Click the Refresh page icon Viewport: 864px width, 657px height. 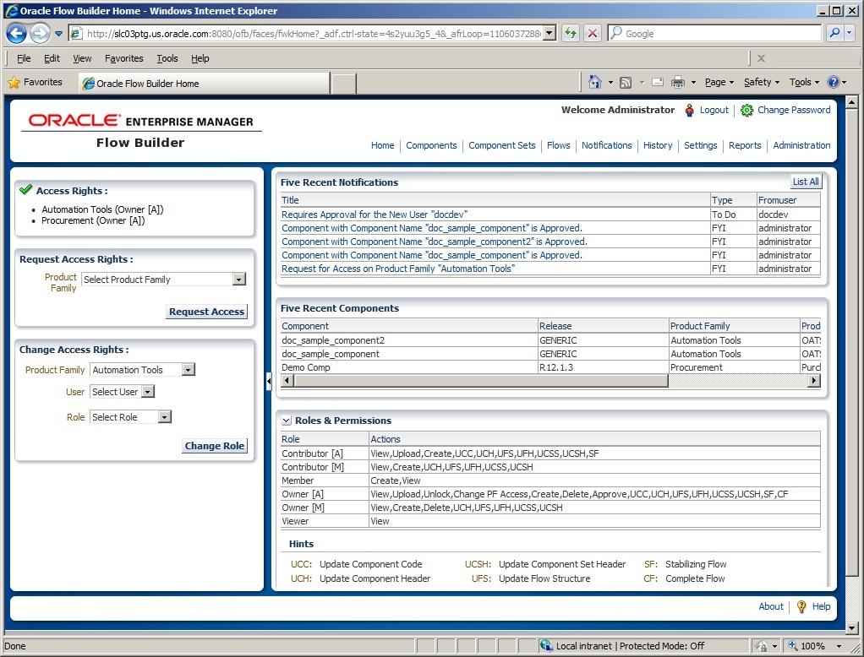point(571,34)
